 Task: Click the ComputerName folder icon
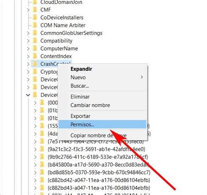(x=35, y=48)
